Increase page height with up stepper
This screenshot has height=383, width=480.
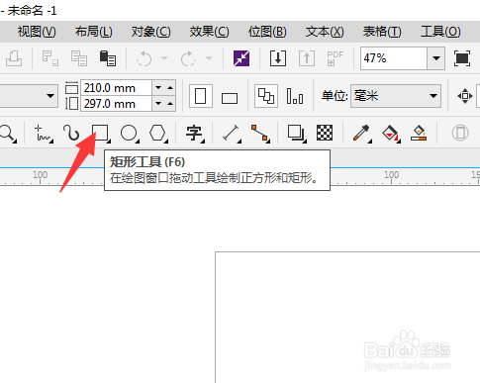click(x=170, y=104)
